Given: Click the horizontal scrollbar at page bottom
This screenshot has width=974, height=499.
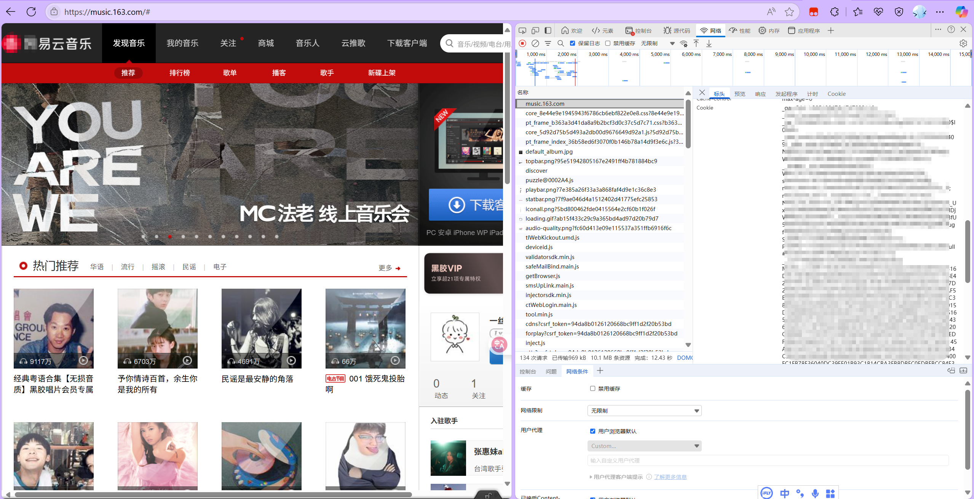Looking at the screenshot, I should coord(213,495).
